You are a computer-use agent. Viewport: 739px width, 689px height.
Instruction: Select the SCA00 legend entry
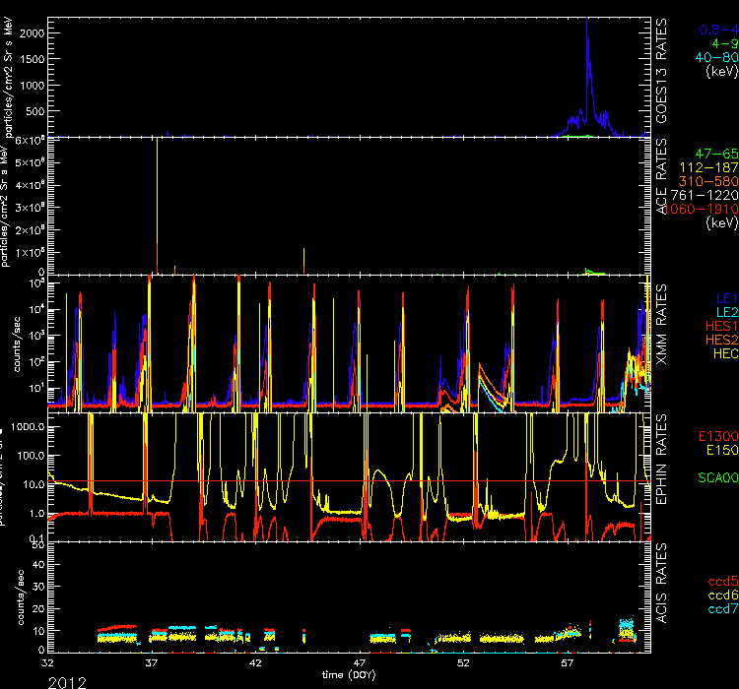pyautogui.click(x=716, y=479)
